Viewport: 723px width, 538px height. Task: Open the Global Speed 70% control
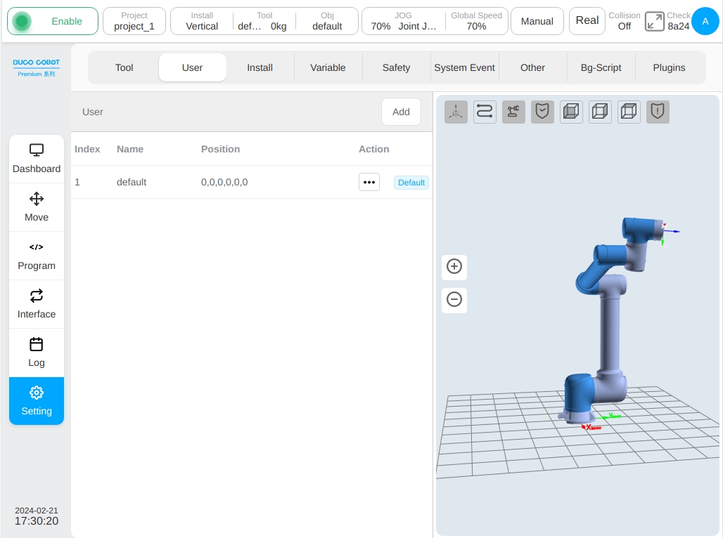[476, 21]
